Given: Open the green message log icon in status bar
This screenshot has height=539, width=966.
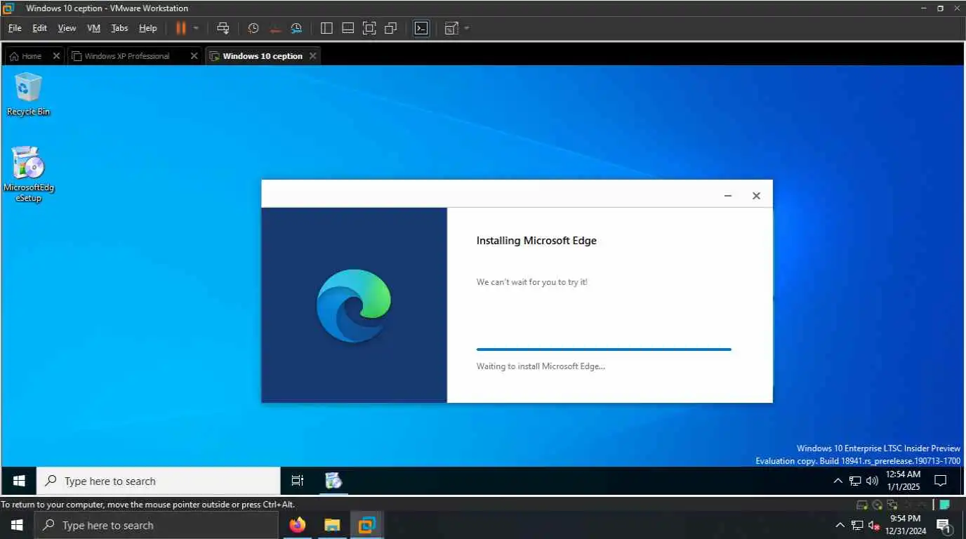Looking at the screenshot, I should coord(945,505).
